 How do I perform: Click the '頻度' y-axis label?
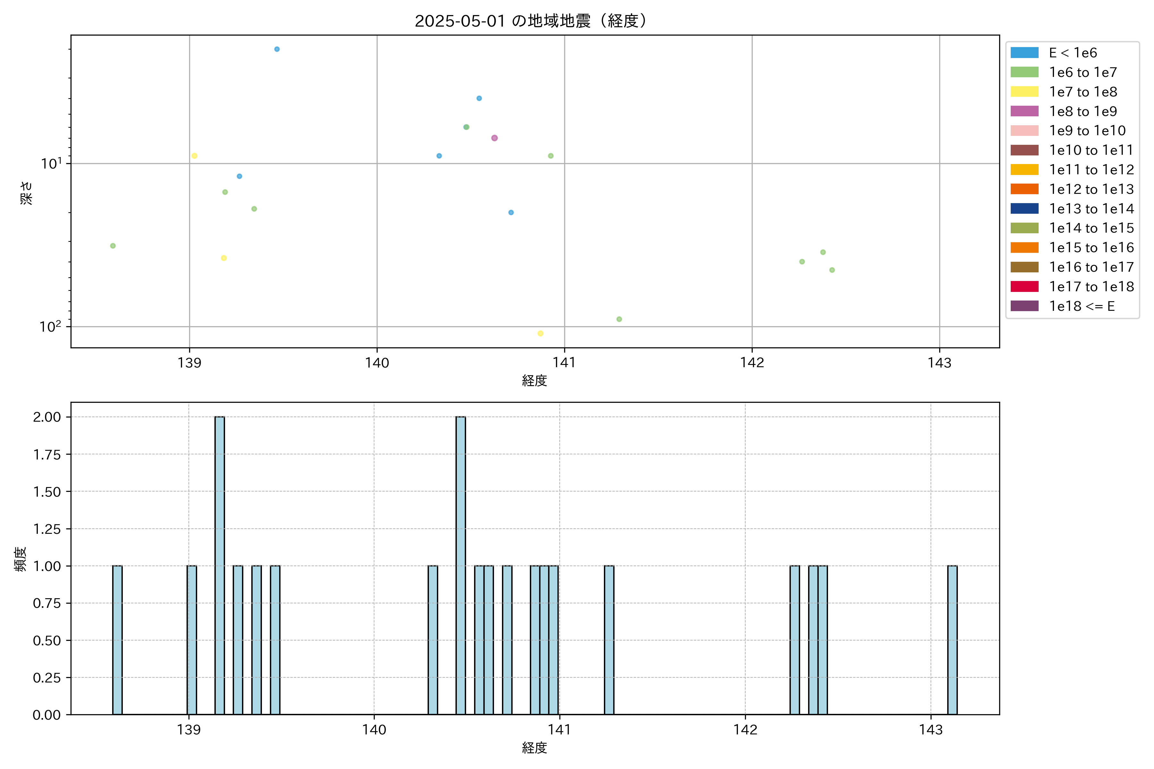[x=20, y=559]
